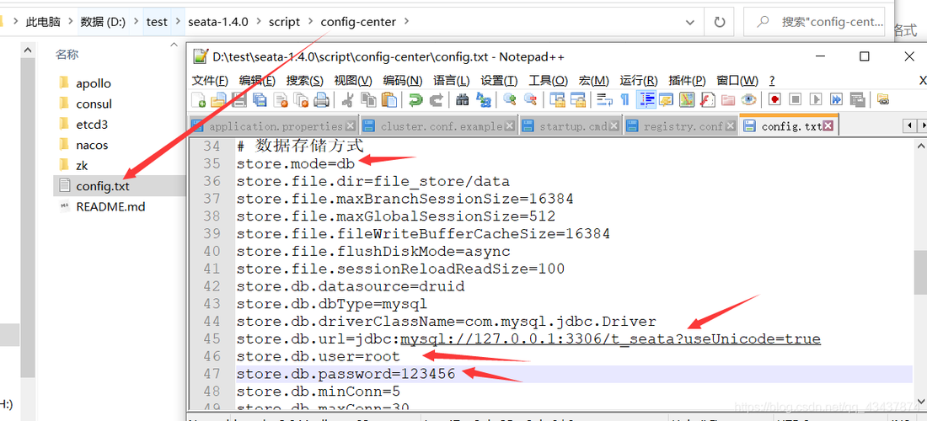The height and width of the screenshot is (421, 927).
Task: Toggle Show all characters pilcrow icon
Action: [x=625, y=100]
